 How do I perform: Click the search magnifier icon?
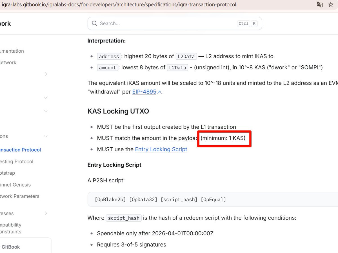95,23
